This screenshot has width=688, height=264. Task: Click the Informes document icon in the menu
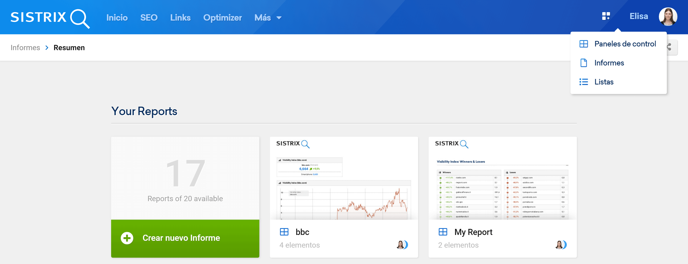(584, 63)
